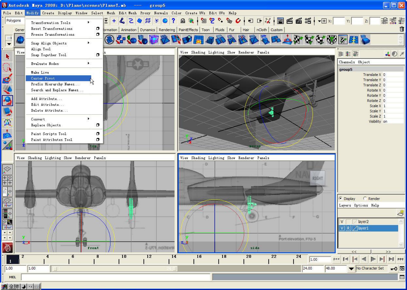Click the Translate X value field
407x290 pixels.
[393, 75]
